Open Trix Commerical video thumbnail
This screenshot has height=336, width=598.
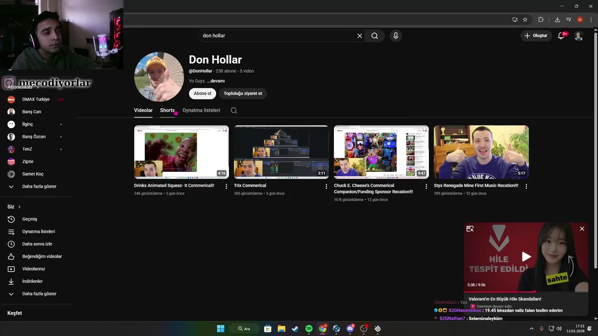coord(281,152)
